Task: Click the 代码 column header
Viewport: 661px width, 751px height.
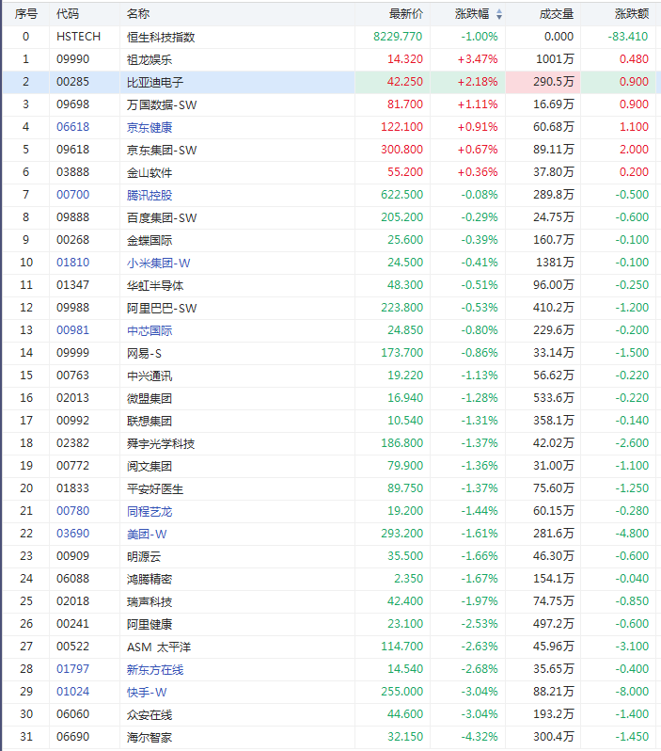Action: pyautogui.click(x=68, y=14)
